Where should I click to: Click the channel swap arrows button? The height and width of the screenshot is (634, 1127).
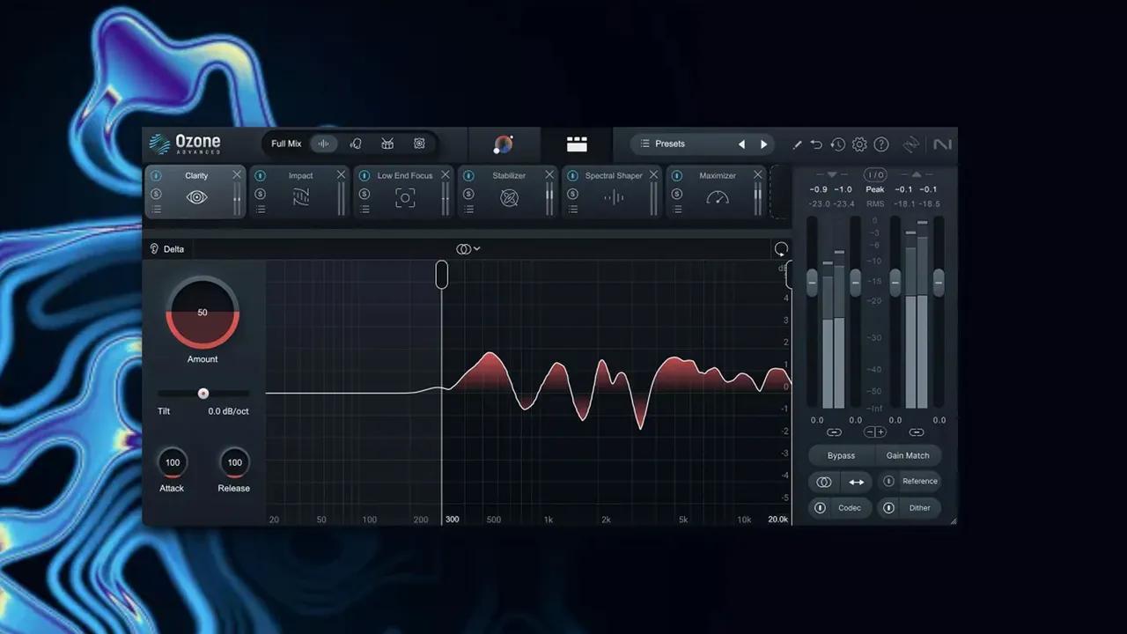856,482
